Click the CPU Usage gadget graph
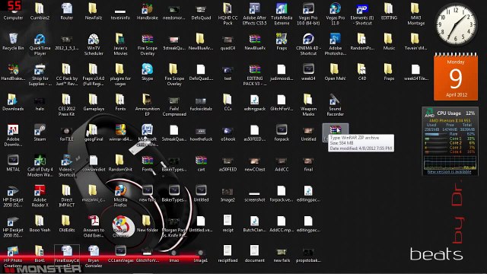 pyautogui.click(x=450, y=162)
